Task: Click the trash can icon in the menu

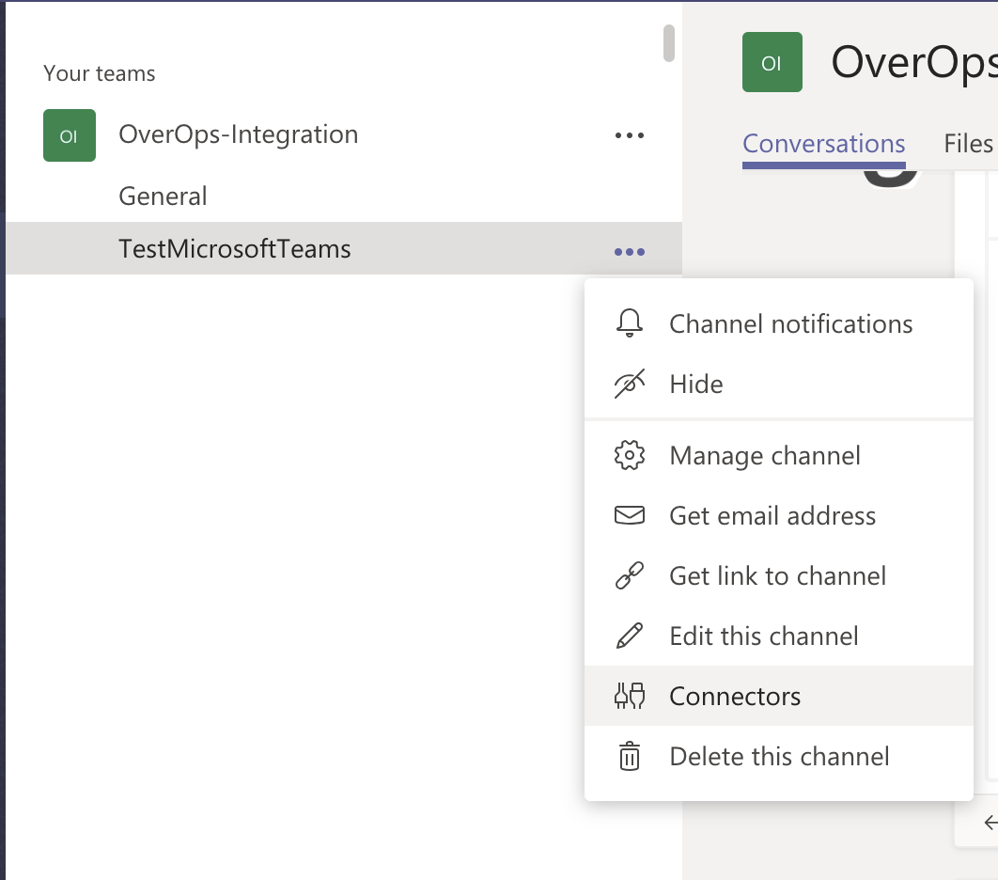Action: [629, 756]
